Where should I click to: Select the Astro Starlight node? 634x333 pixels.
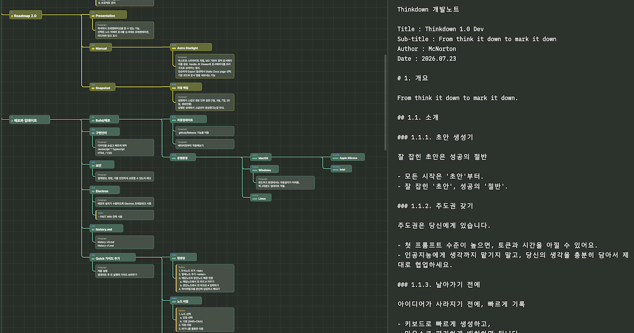point(190,47)
